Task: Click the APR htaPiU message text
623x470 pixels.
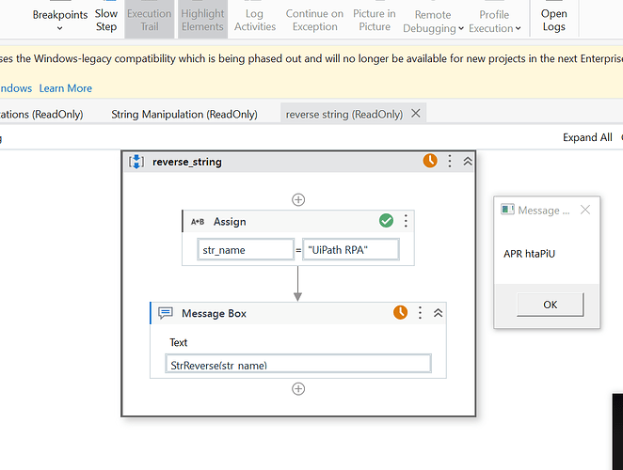Action: point(529,254)
